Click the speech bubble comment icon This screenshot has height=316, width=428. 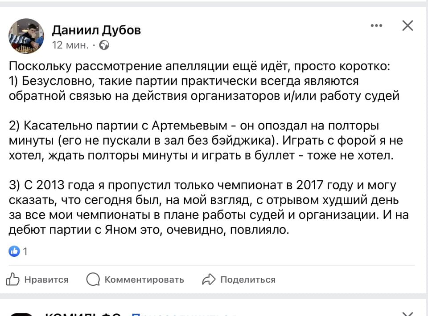[x=93, y=280]
